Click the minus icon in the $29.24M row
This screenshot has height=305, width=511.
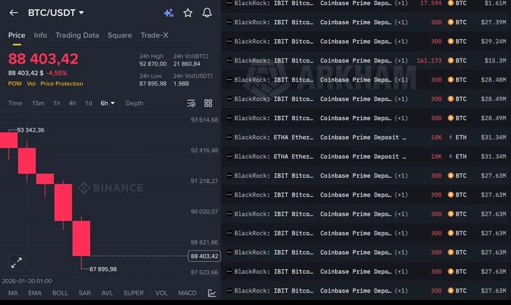tap(229, 41)
